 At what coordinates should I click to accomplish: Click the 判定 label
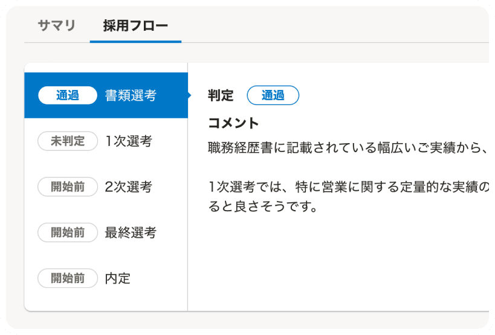click(x=221, y=95)
